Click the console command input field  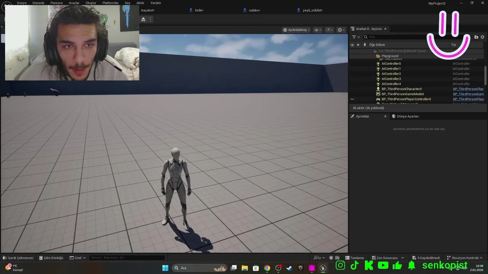127,258
